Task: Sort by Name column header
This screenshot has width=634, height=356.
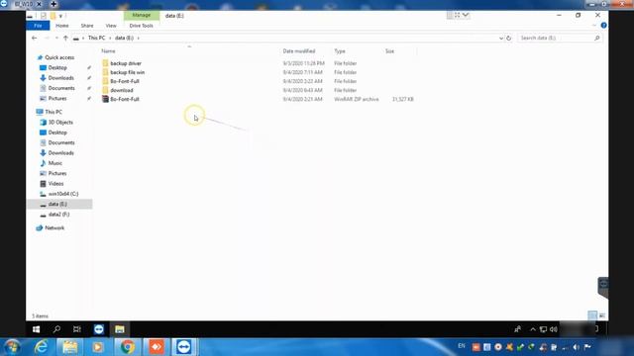Action: [108, 51]
